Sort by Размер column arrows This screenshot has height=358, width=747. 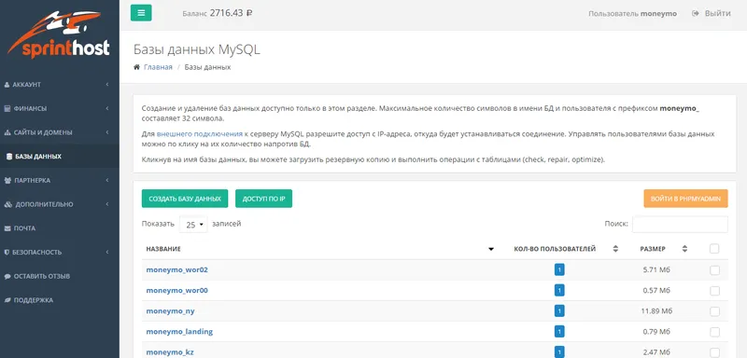click(684, 249)
